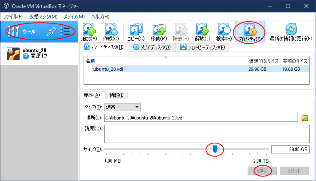Switch to the 情報(I) tab
The height and width of the screenshot is (181, 316).
click(x=116, y=95)
